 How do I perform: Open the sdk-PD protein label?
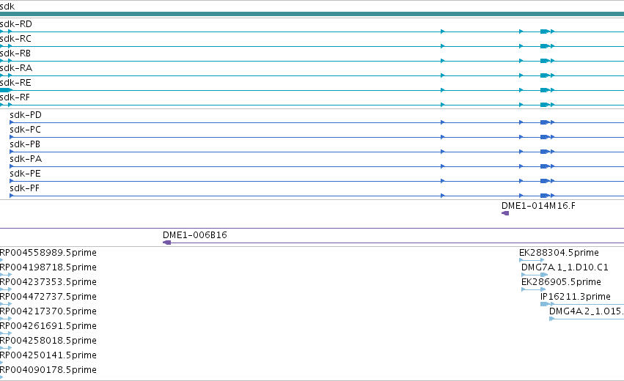[x=26, y=115]
